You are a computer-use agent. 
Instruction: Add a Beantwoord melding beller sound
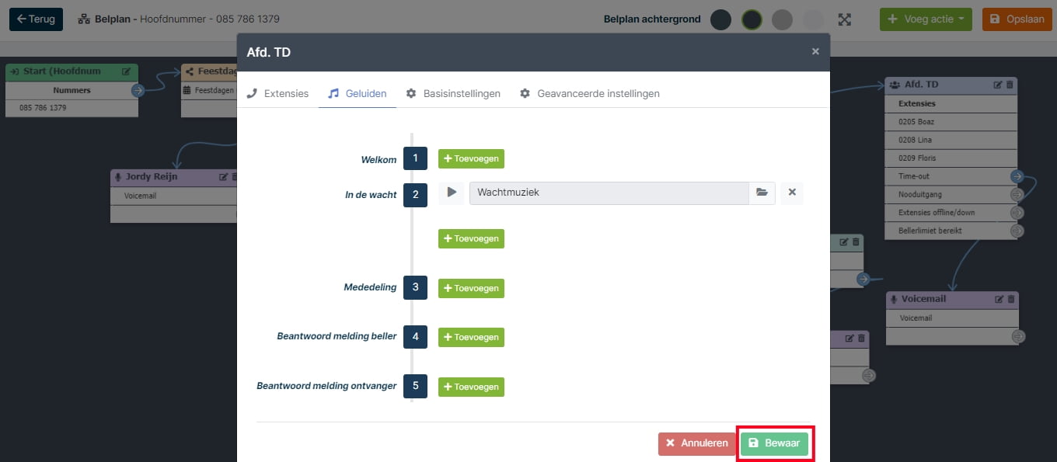[x=471, y=337]
